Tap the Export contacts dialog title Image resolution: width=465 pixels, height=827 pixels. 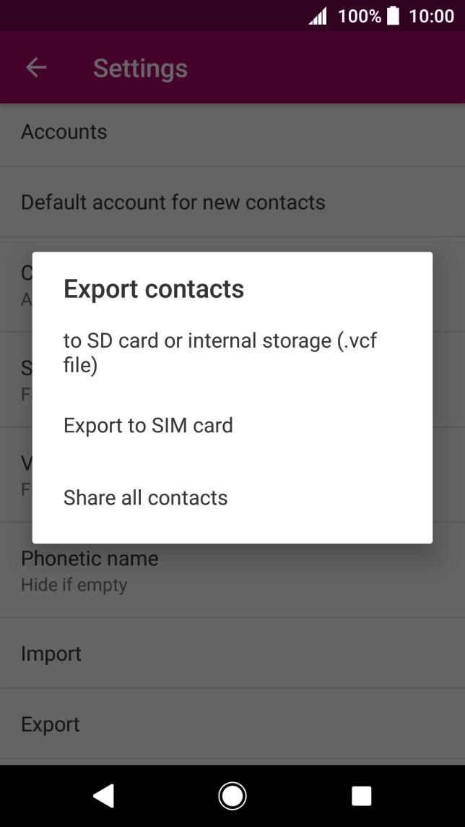154,288
